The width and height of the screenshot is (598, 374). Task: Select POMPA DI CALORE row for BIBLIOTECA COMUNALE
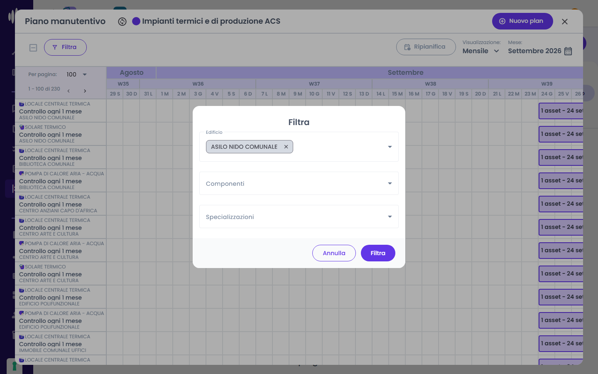pyautogui.click(x=61, y=180)
